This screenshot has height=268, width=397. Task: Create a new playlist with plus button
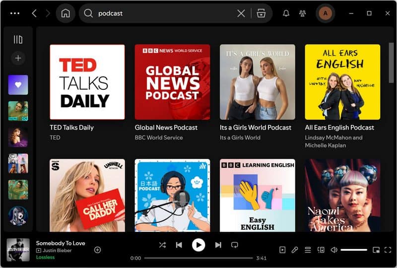[18, 58]
